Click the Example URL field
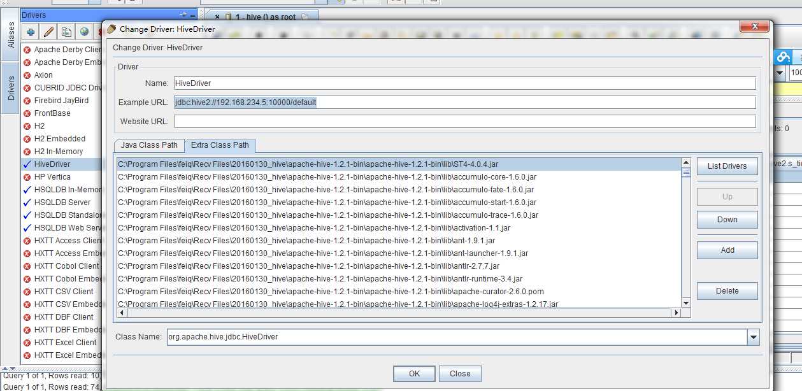 (464, 103)
